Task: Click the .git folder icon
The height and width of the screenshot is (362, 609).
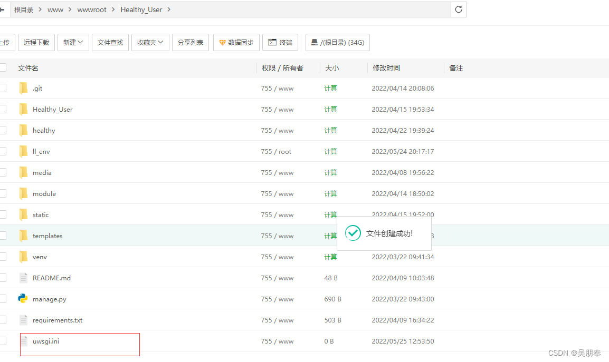Action: pos(23,88)
